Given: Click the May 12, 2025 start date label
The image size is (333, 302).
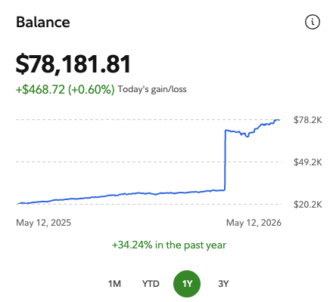Looking at the screenshot, I should pos(44,223).
